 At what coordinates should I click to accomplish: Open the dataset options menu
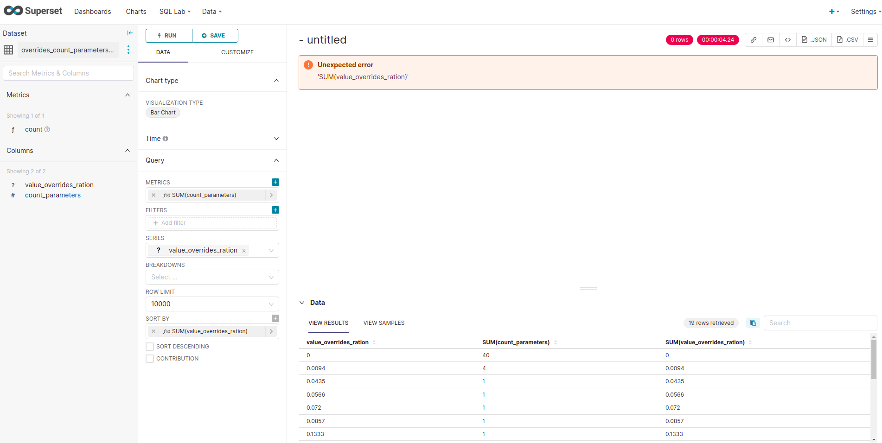point(128,50)
